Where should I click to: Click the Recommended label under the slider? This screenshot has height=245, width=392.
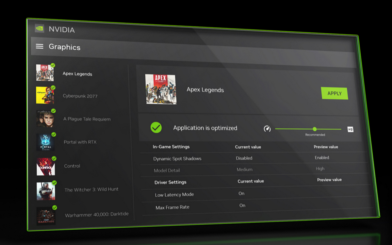point(315,135)
